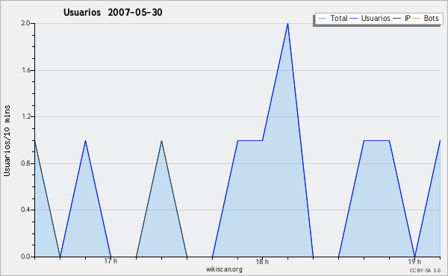
Task: Click the '2.0' y-axis value
Action: click(25, 23)
